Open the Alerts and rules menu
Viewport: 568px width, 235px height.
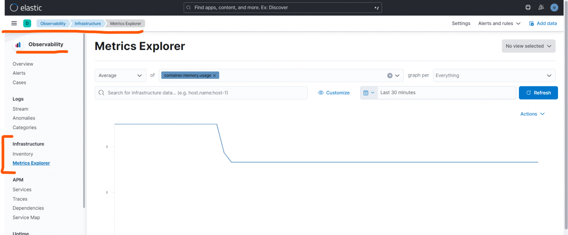pyautogui.click(x=499, y=23)
